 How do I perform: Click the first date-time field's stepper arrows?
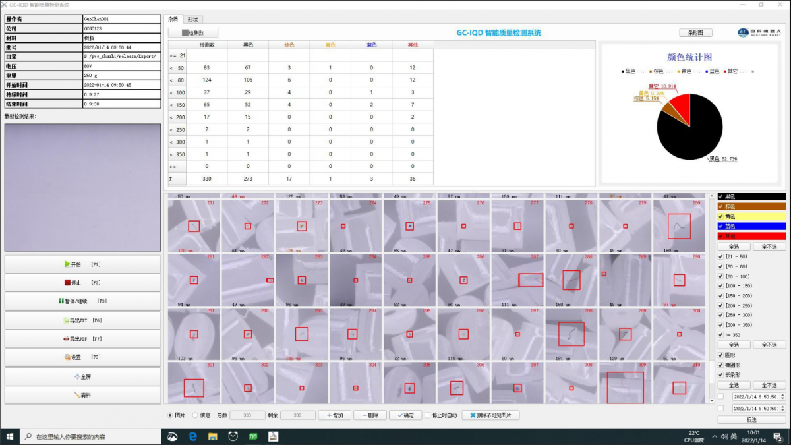click(x=782, y=397)
